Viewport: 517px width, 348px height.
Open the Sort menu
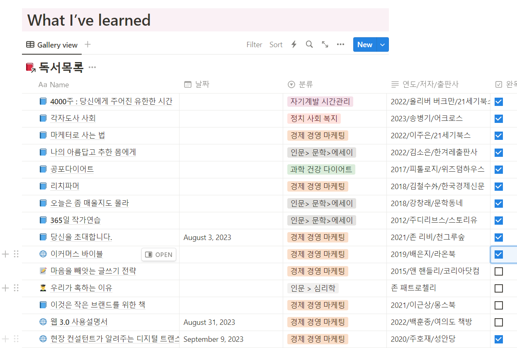tap(276, 44)
